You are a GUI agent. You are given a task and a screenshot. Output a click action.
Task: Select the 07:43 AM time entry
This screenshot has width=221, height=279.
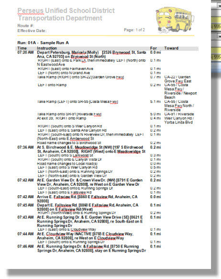coord(25,217)
